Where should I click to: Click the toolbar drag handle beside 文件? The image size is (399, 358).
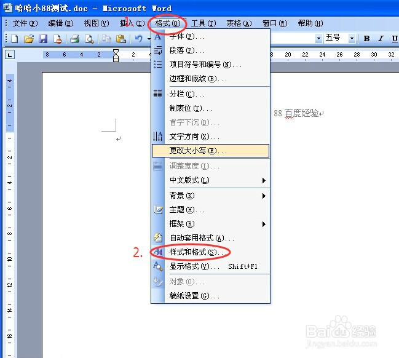click(6, 23)
